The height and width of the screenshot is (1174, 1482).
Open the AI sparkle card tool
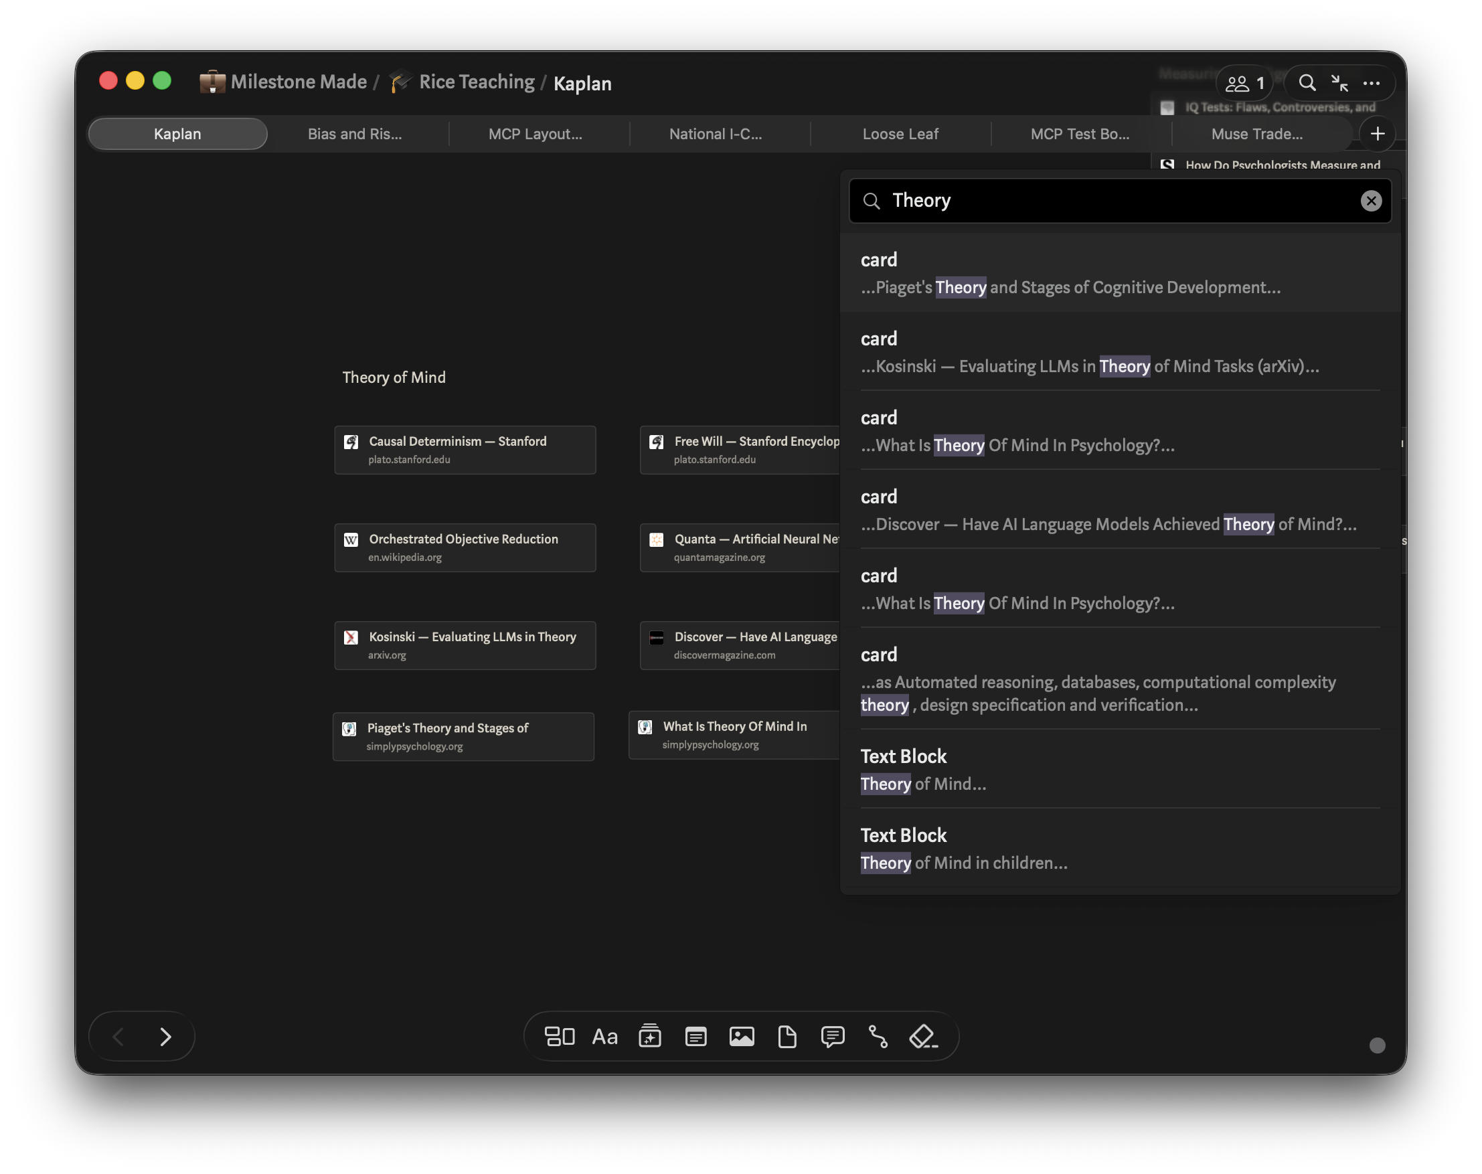649,1036
